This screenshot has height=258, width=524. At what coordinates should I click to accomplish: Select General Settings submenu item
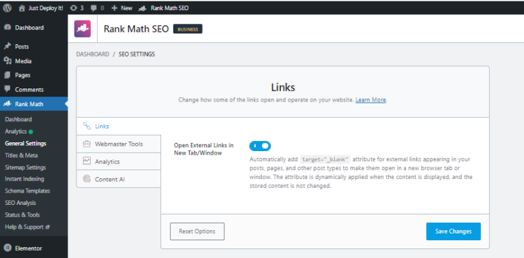pos(26,144)
